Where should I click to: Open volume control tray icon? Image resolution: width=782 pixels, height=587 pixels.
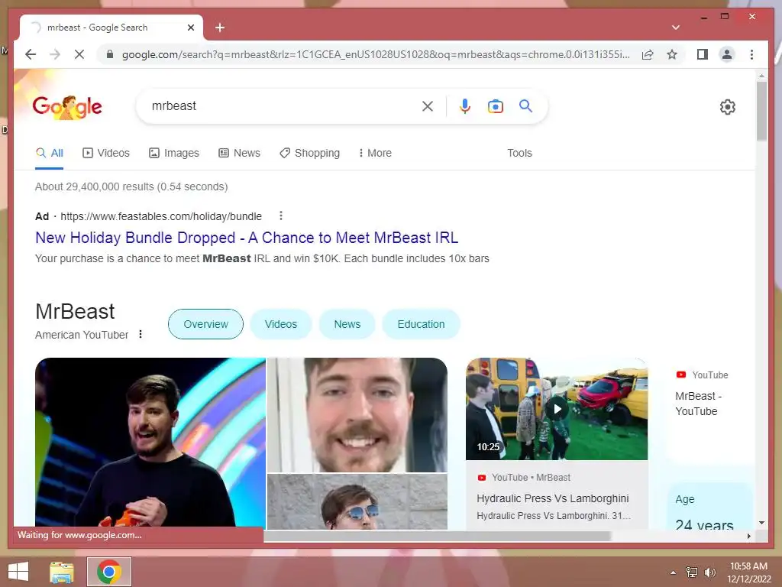tap(709, 572)
